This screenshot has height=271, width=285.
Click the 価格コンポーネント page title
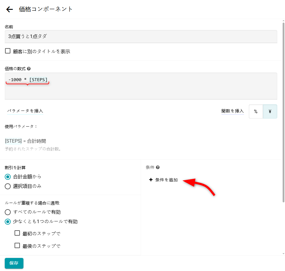click(x=46, y=9)
